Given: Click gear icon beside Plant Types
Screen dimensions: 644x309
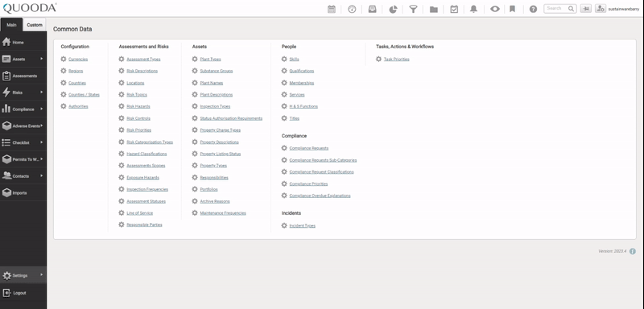Looking at the screenshot, I should 195,59.
